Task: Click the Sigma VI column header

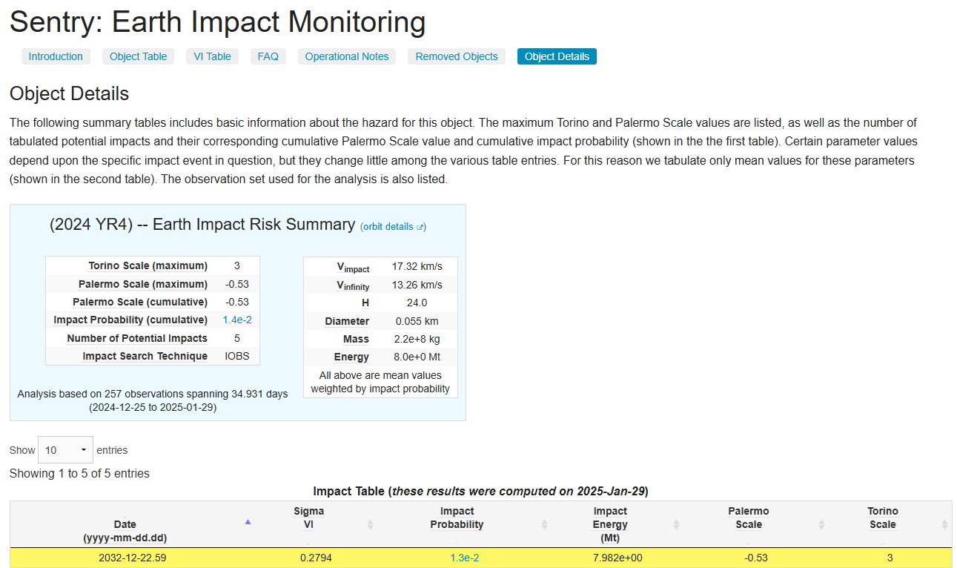Action: (309, 518)
